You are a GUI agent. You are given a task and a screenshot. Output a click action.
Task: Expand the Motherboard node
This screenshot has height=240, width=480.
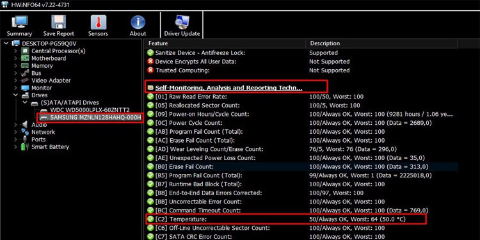pyautogui.click(x=15, y=58)
